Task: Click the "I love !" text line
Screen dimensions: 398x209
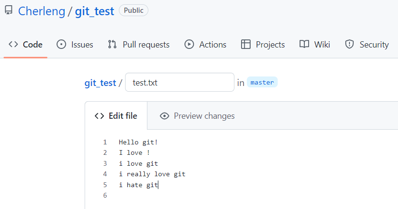Action: (x=135, y=153)
